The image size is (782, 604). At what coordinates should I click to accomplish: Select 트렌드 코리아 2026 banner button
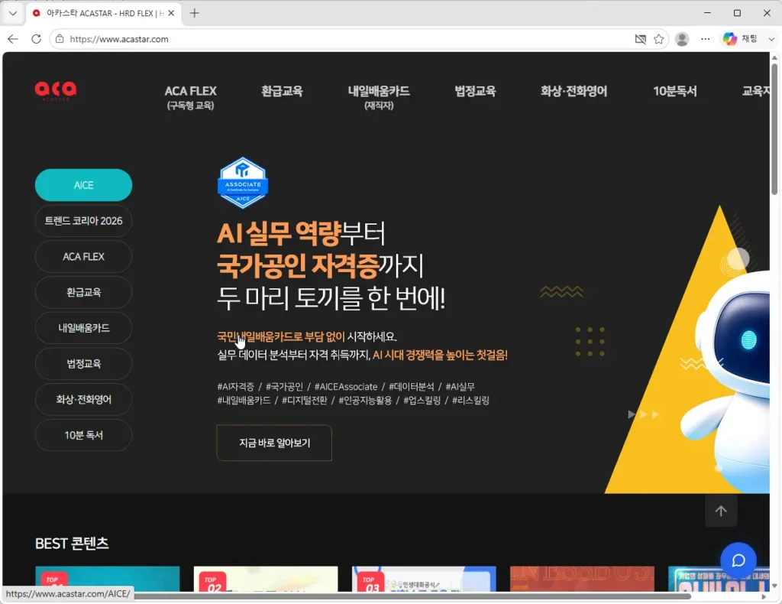tap(83, 221)
